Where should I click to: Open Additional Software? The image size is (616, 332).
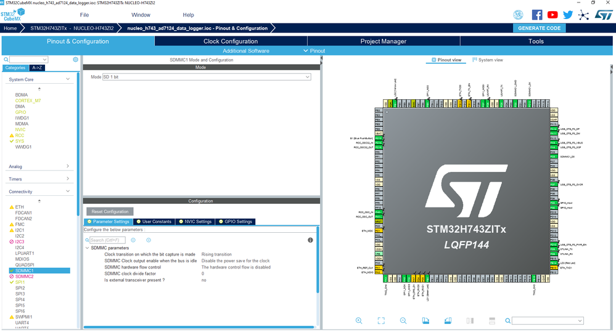(x=246, y=51)
